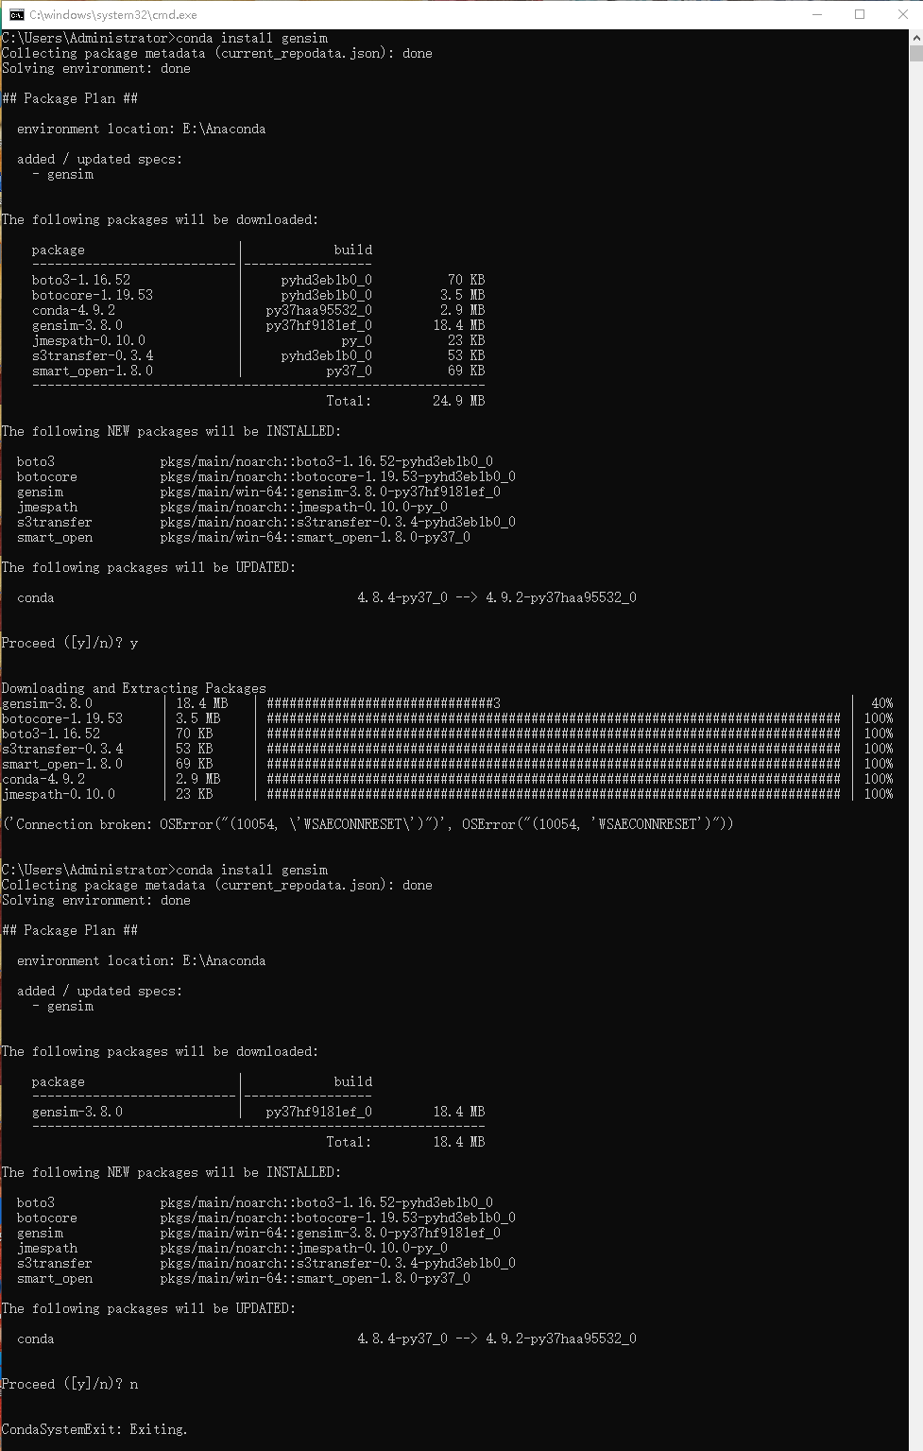923x1451 pixels.
Task: Maximize the cmd.exe window
Action: click(x=860, y=14)
